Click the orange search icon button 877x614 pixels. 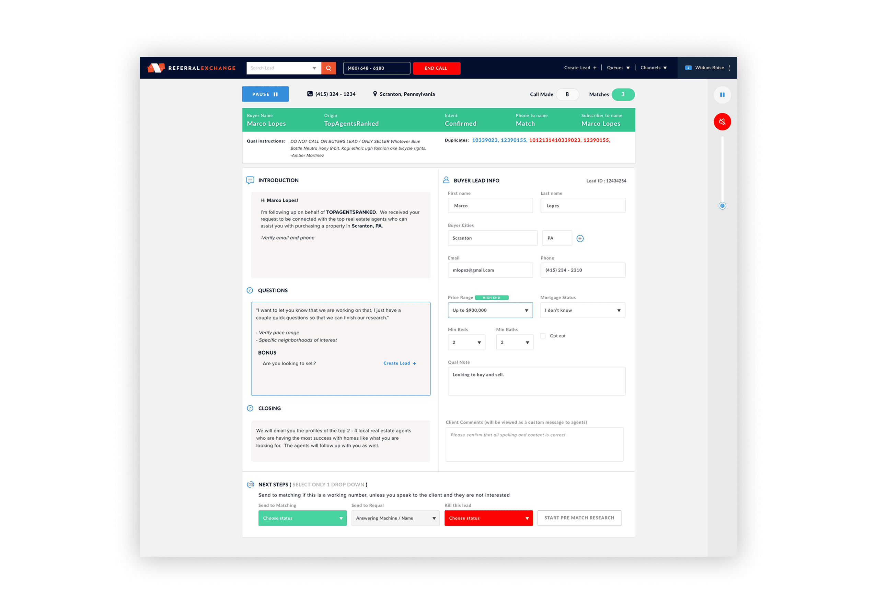coord(328,68)
